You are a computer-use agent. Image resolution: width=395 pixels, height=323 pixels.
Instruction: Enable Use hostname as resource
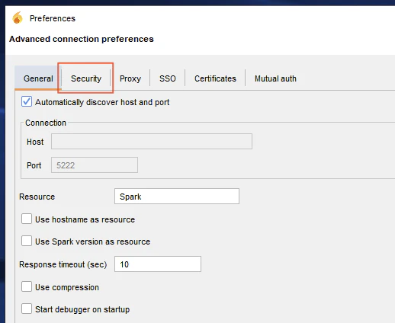pyautogui.click(x=27, y=219)
